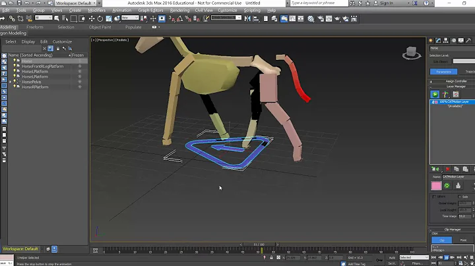Screen dimensions: 475x266
Task: Switch to the Object Paint ribbon tab
Action: click(100, 27)
